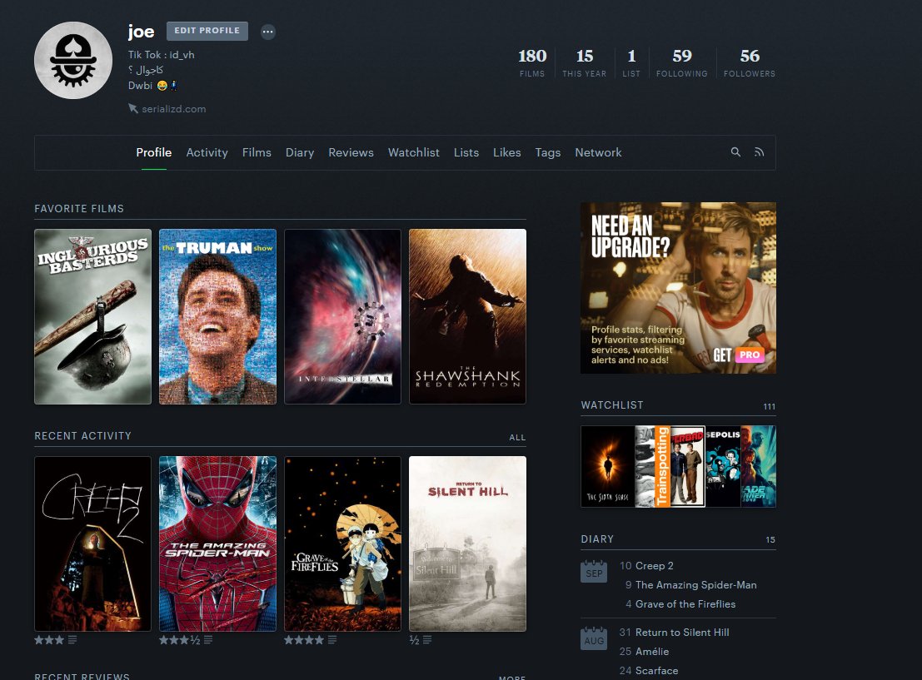Open the Recent Activity section heading
Screen dimensions: 922x680
(x=83, y=435)
